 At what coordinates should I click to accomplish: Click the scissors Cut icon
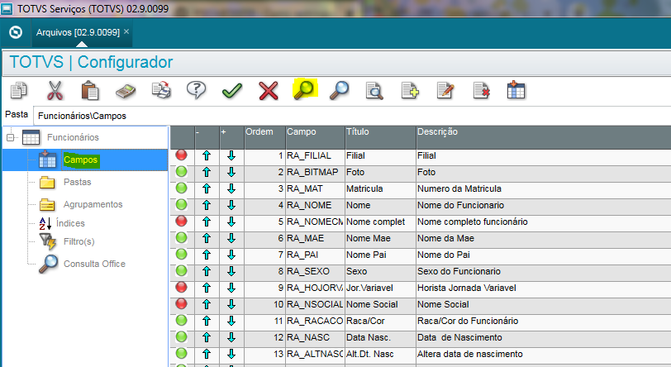click(55, 90)
